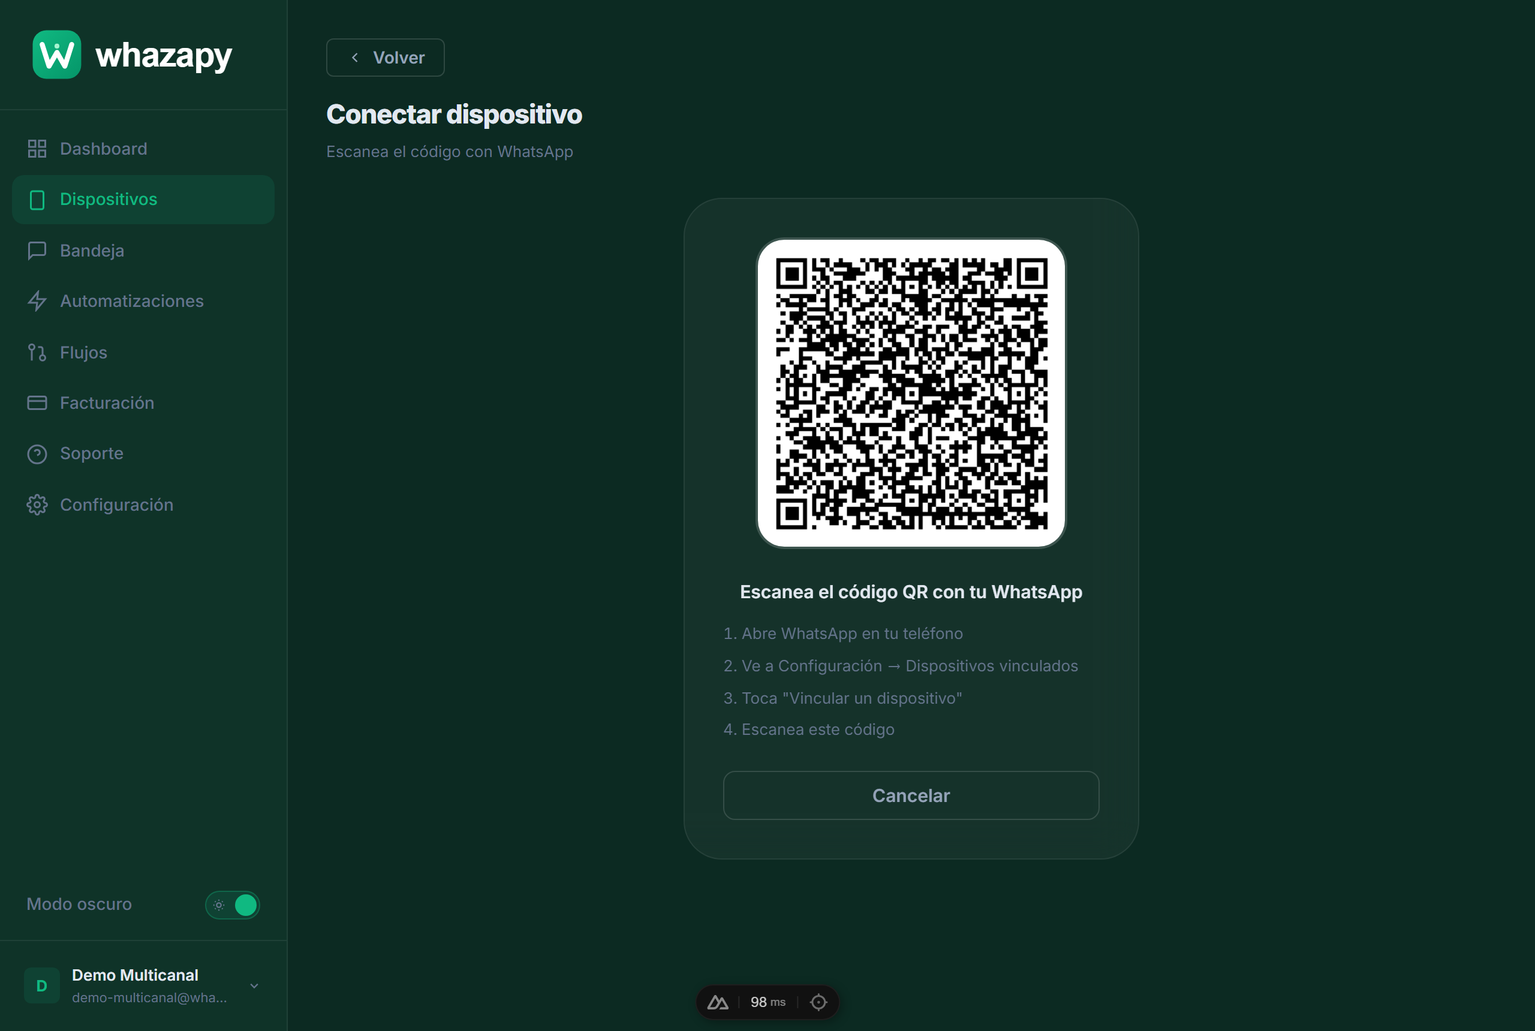Click the Soporte help circle icon

37,454
